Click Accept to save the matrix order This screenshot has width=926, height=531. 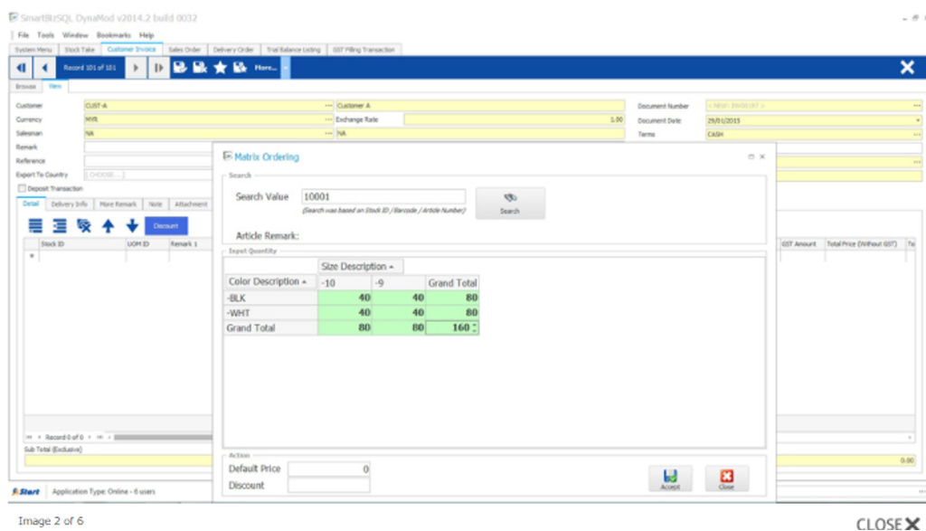pos(670,479)
